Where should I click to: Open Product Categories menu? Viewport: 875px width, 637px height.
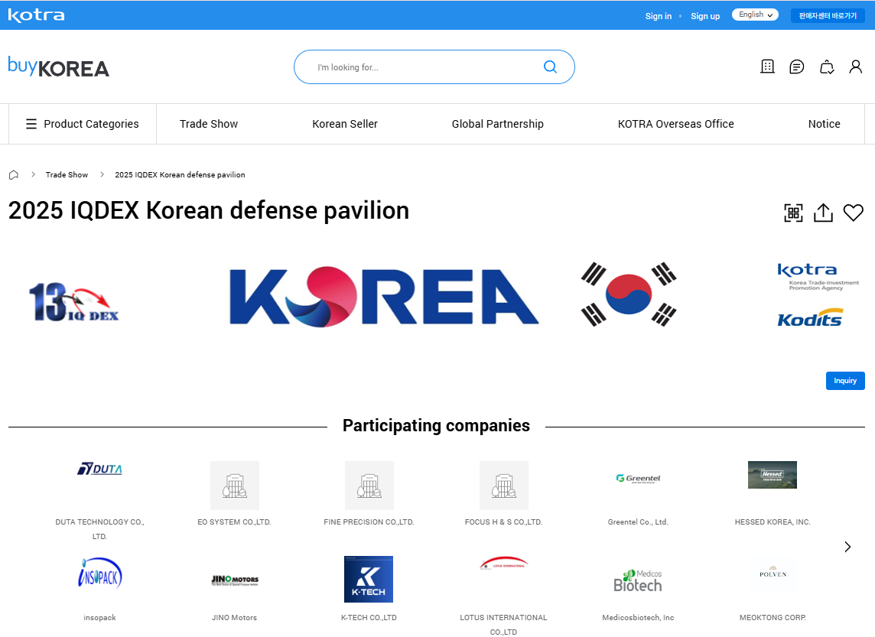[x=83, y=124]
